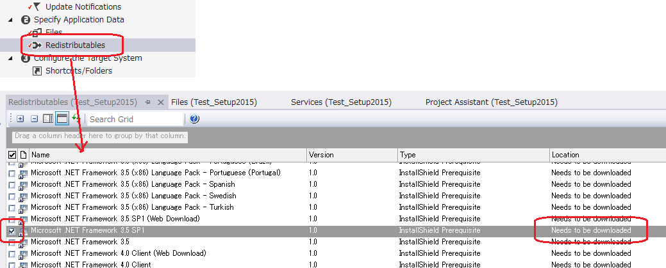Sort by Location column header
Image resolution: width=666 pixels, height=268 pixels.
(x=608, y=155)
